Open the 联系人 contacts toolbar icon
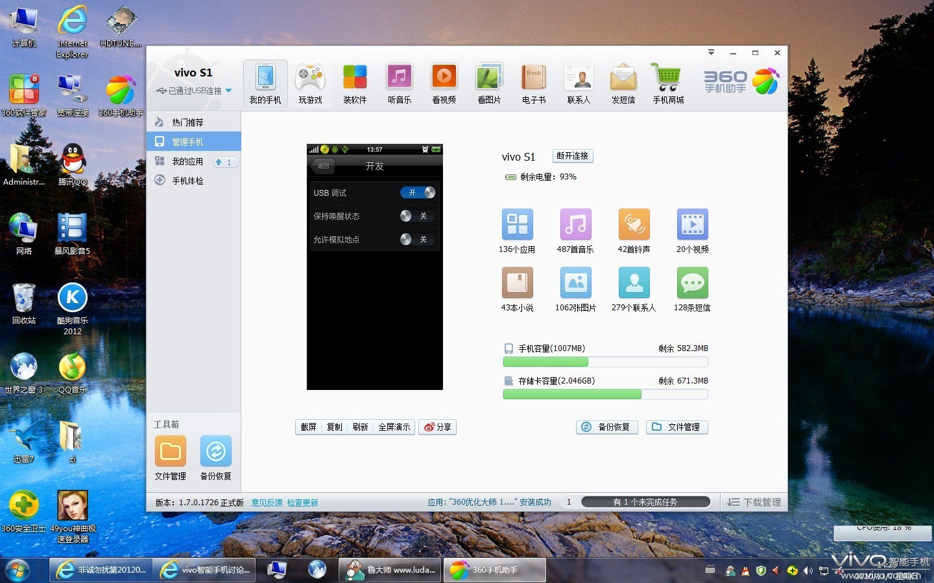 click(x=579, y=84)
